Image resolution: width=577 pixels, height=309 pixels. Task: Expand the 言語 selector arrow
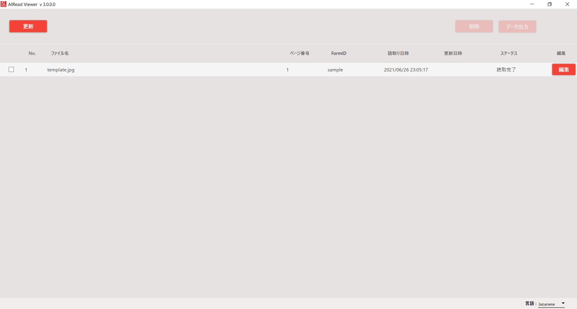[563, 303]
